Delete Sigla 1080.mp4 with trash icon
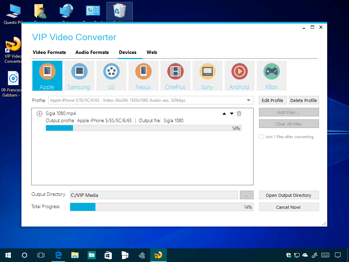The width and height of the screenshot is (349, 262). point(239,113)
